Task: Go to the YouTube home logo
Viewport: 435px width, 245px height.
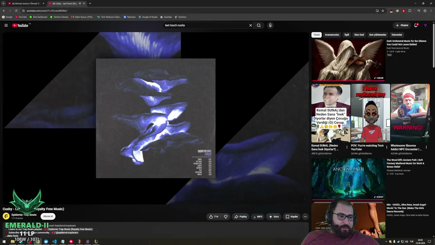Action: coord(21,25)
